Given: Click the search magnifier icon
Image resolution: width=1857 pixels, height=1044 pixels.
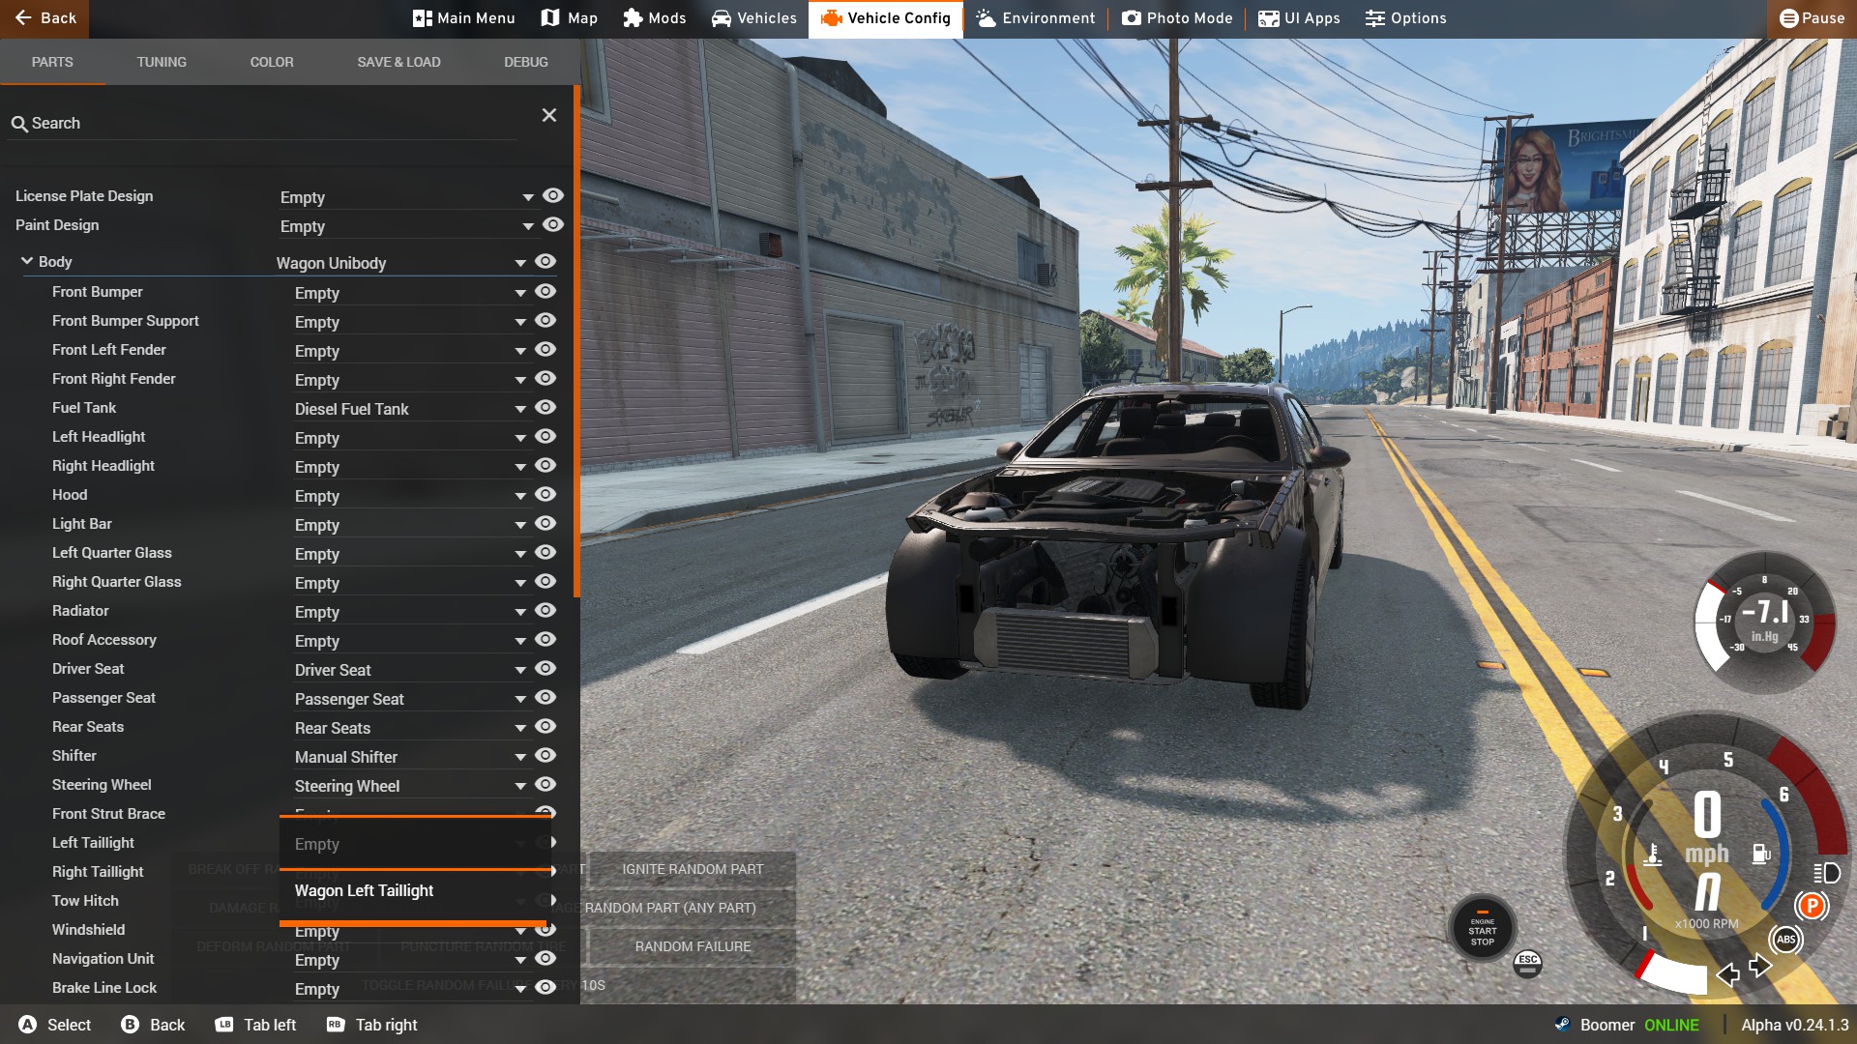Looking at the screenshot, I should (x=19, y=124).
